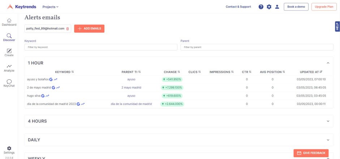
Task: Click keyword hugo silva
Action: coord(34,96)
